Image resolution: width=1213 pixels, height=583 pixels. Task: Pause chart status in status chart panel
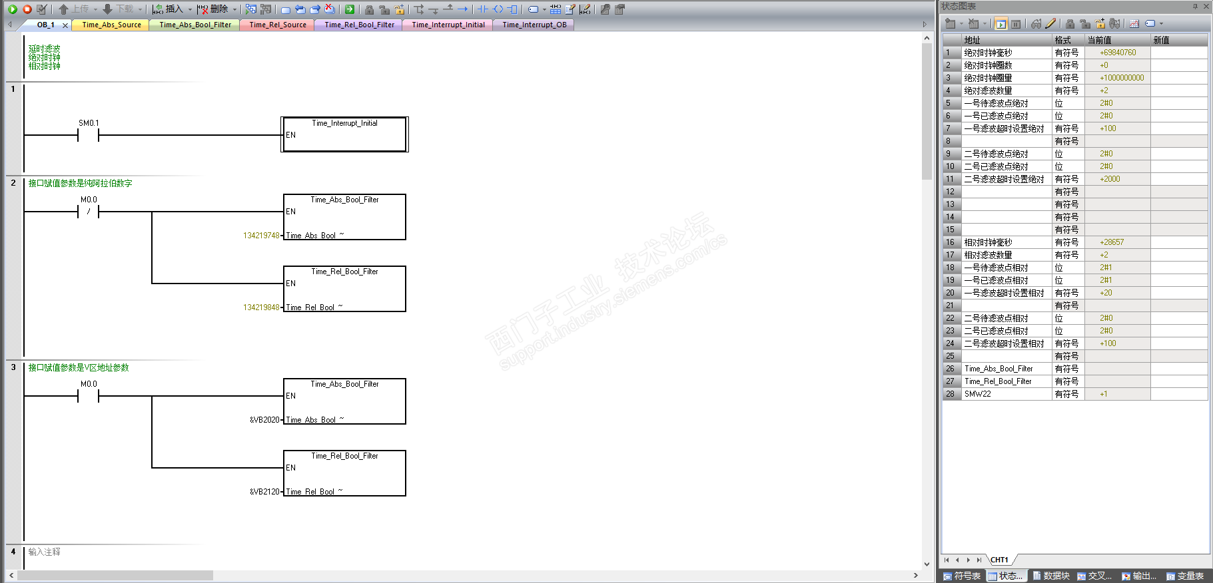point(1016,24)
